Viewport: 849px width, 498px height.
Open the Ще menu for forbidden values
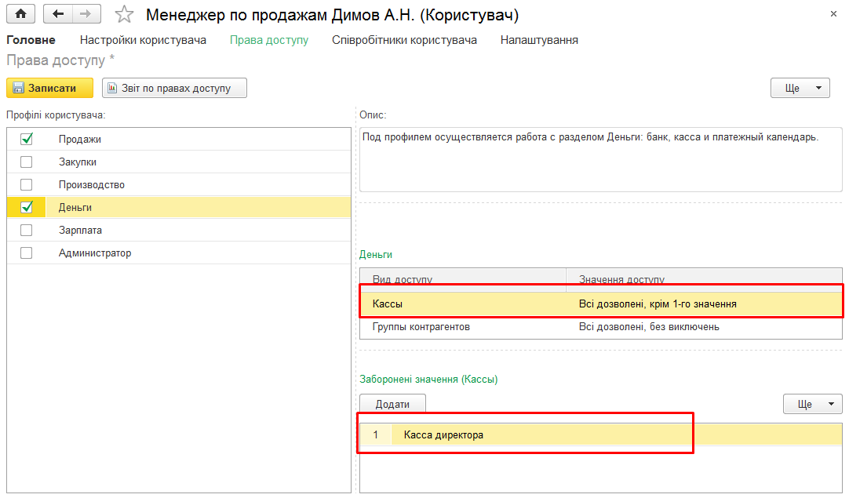point(813,404)
